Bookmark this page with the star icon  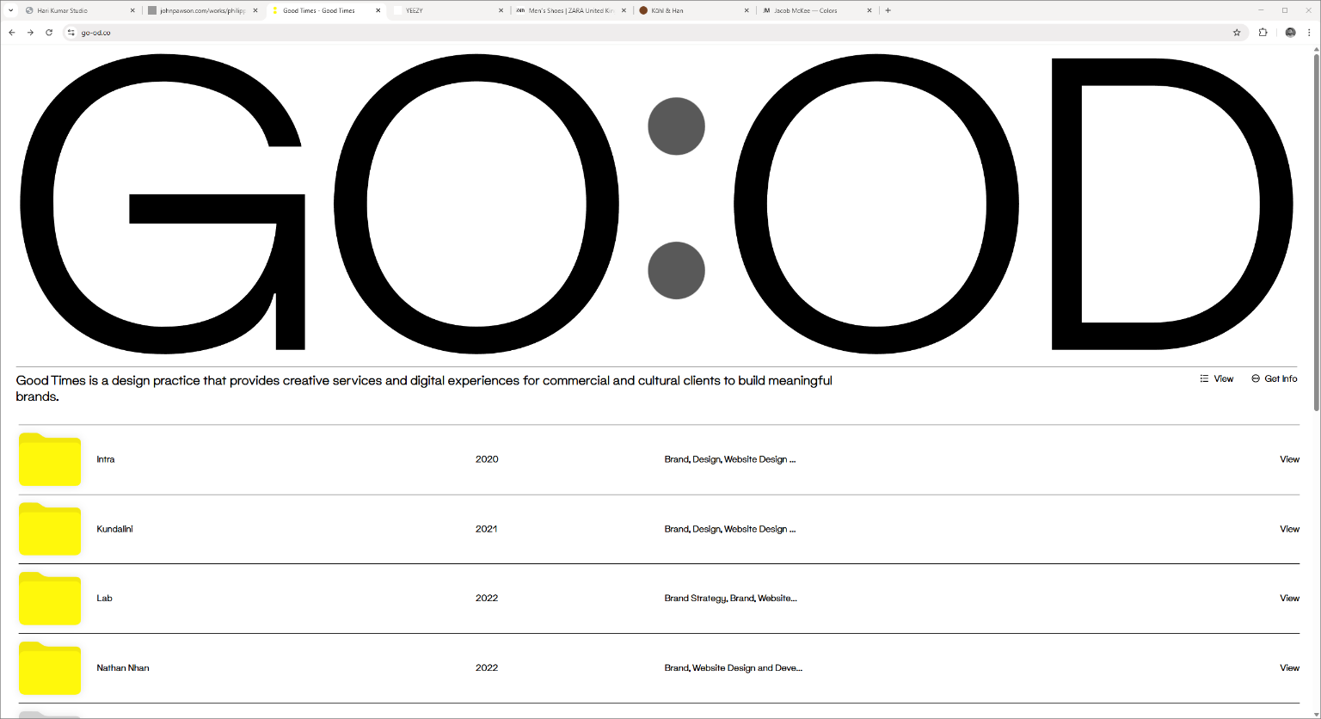tap(1237, 33)
